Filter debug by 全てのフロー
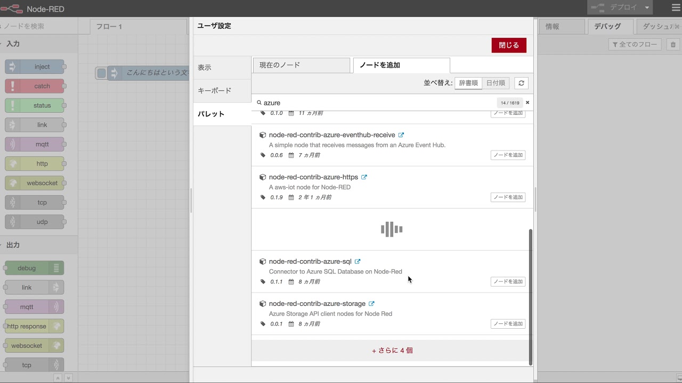Viewport: 682px width, 383px height. click(635, 45)
